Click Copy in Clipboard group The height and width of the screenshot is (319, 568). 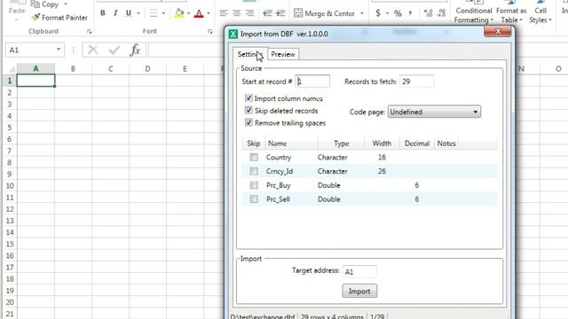pyautogui.click(x=45, y=4)
